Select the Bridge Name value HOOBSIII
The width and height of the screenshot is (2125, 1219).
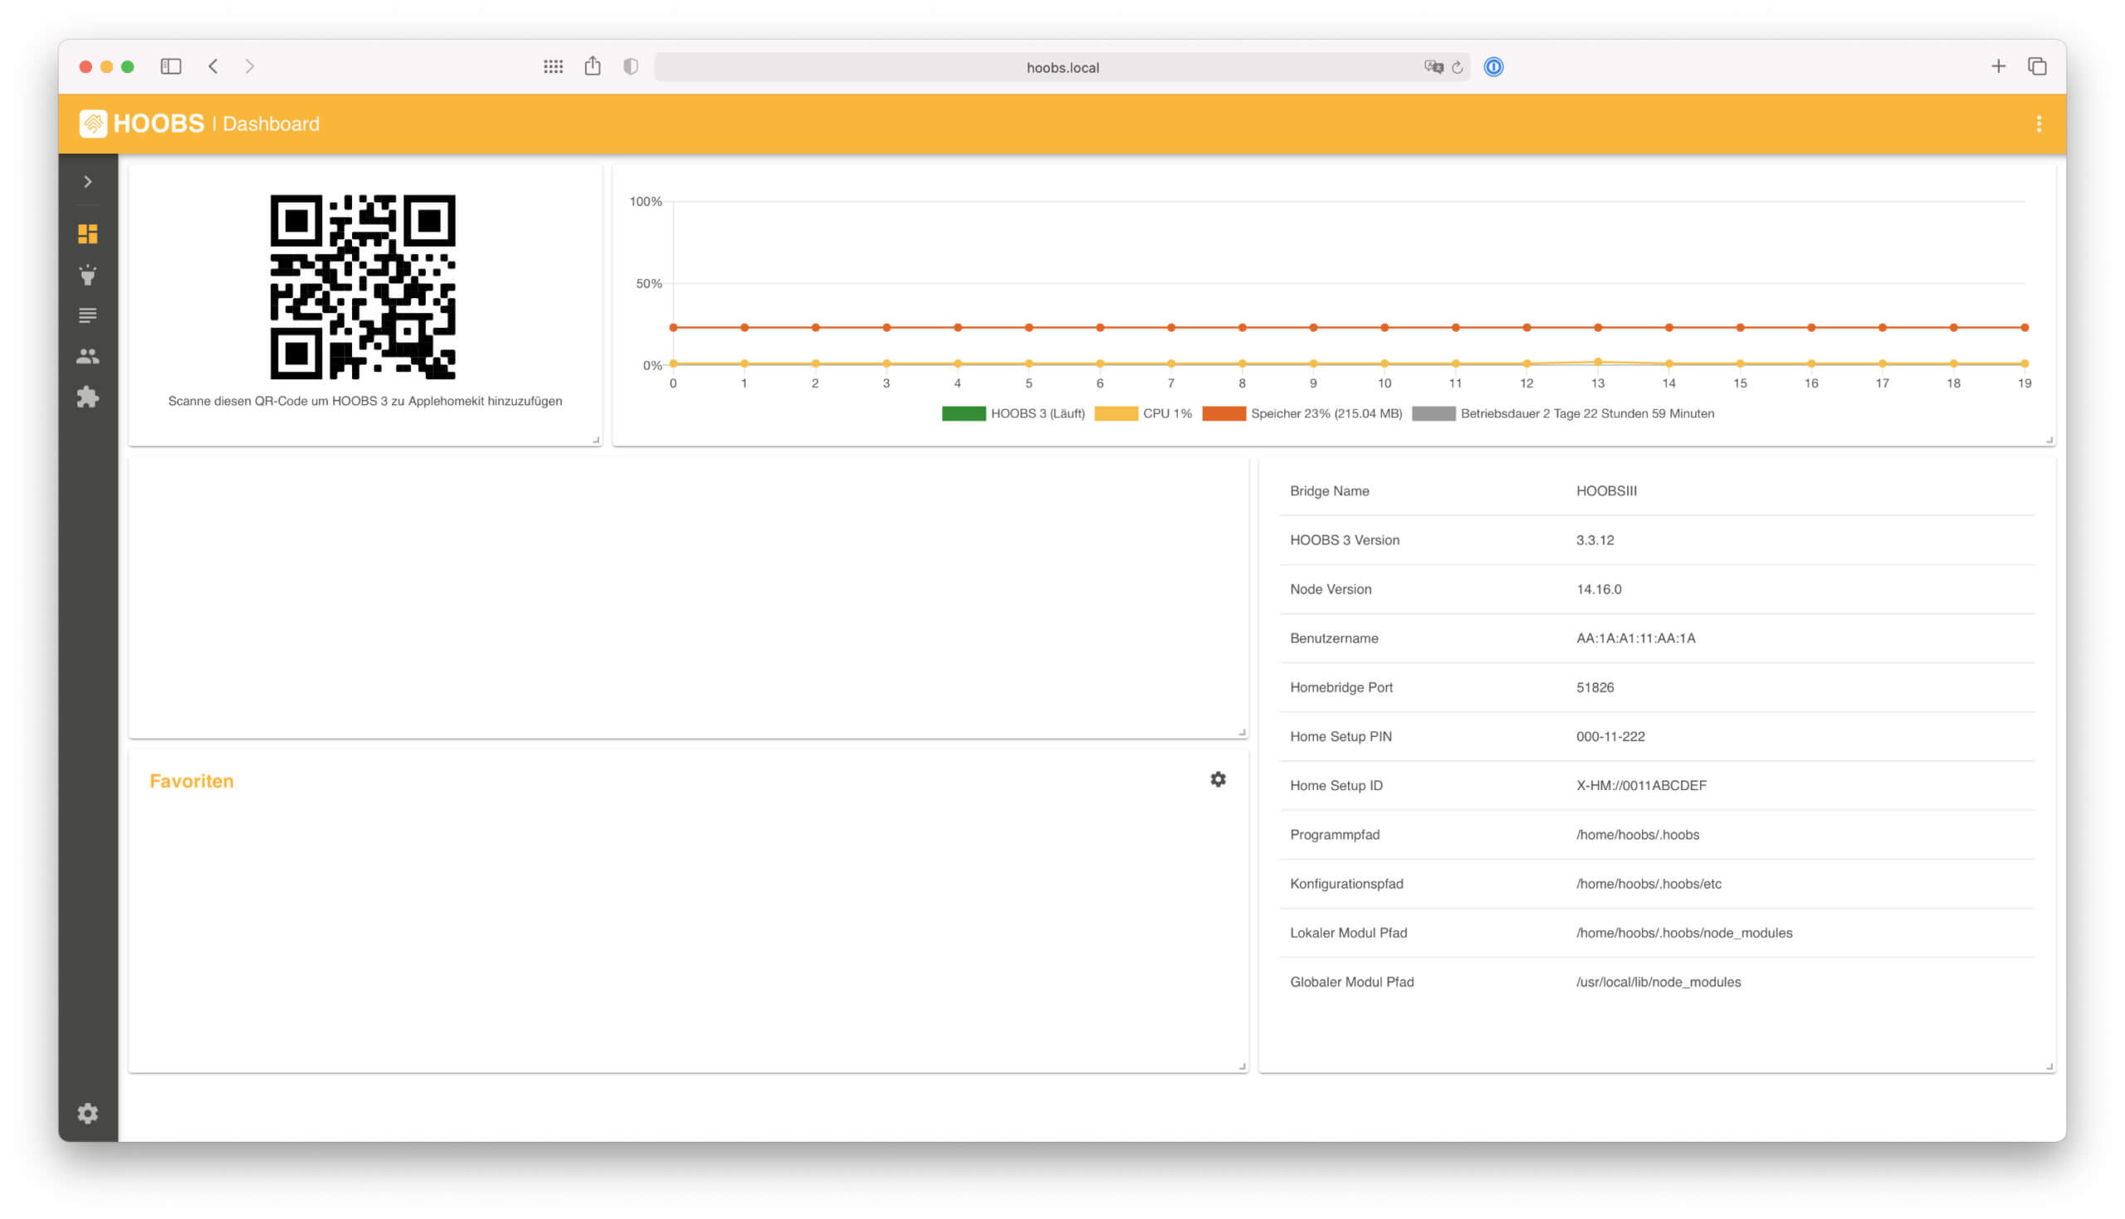(1606, 490)
